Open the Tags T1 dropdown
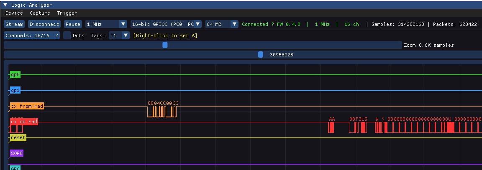 click(x=119, y=36)
